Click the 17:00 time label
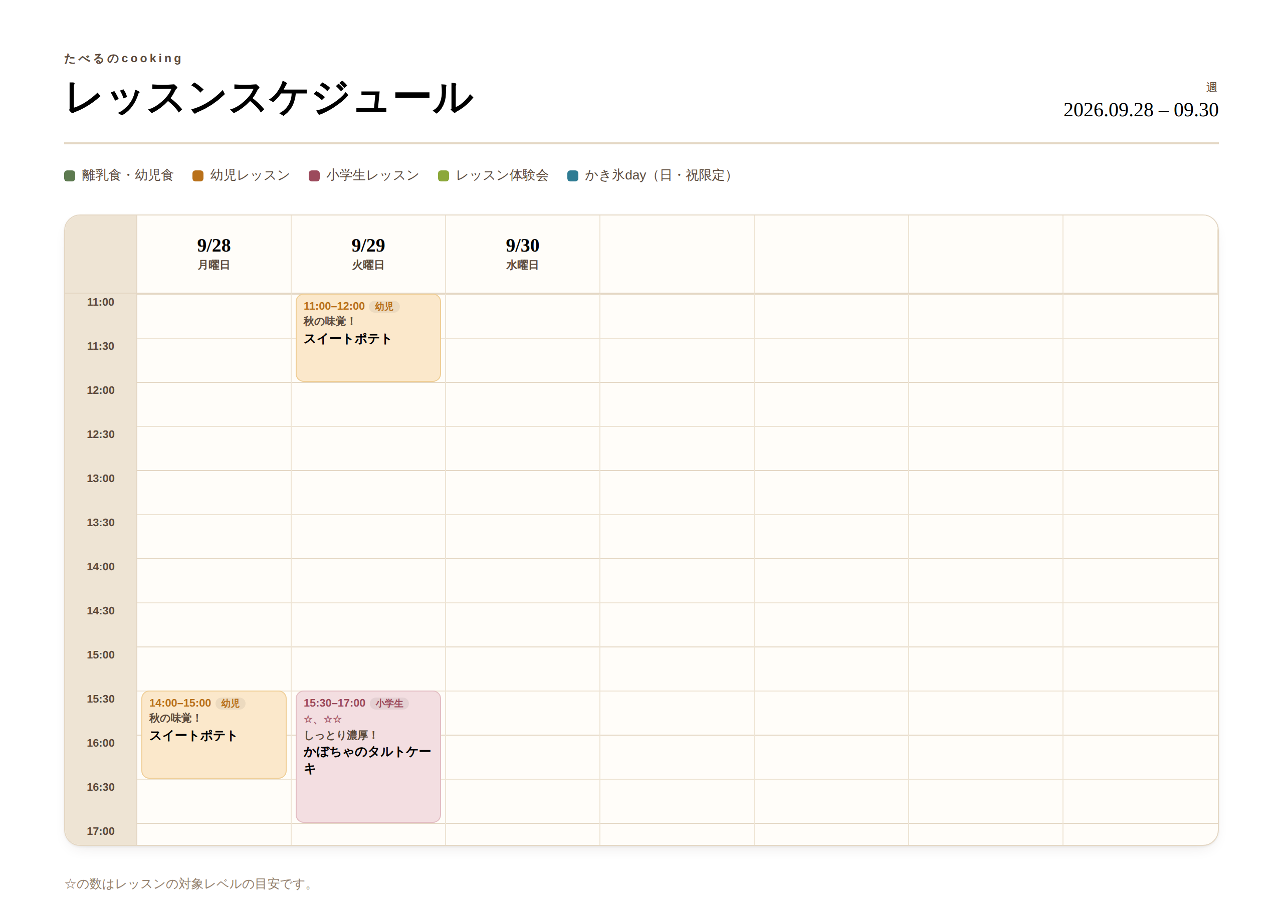The width and height of the screenshot is (1283, 902). point(101,831)
